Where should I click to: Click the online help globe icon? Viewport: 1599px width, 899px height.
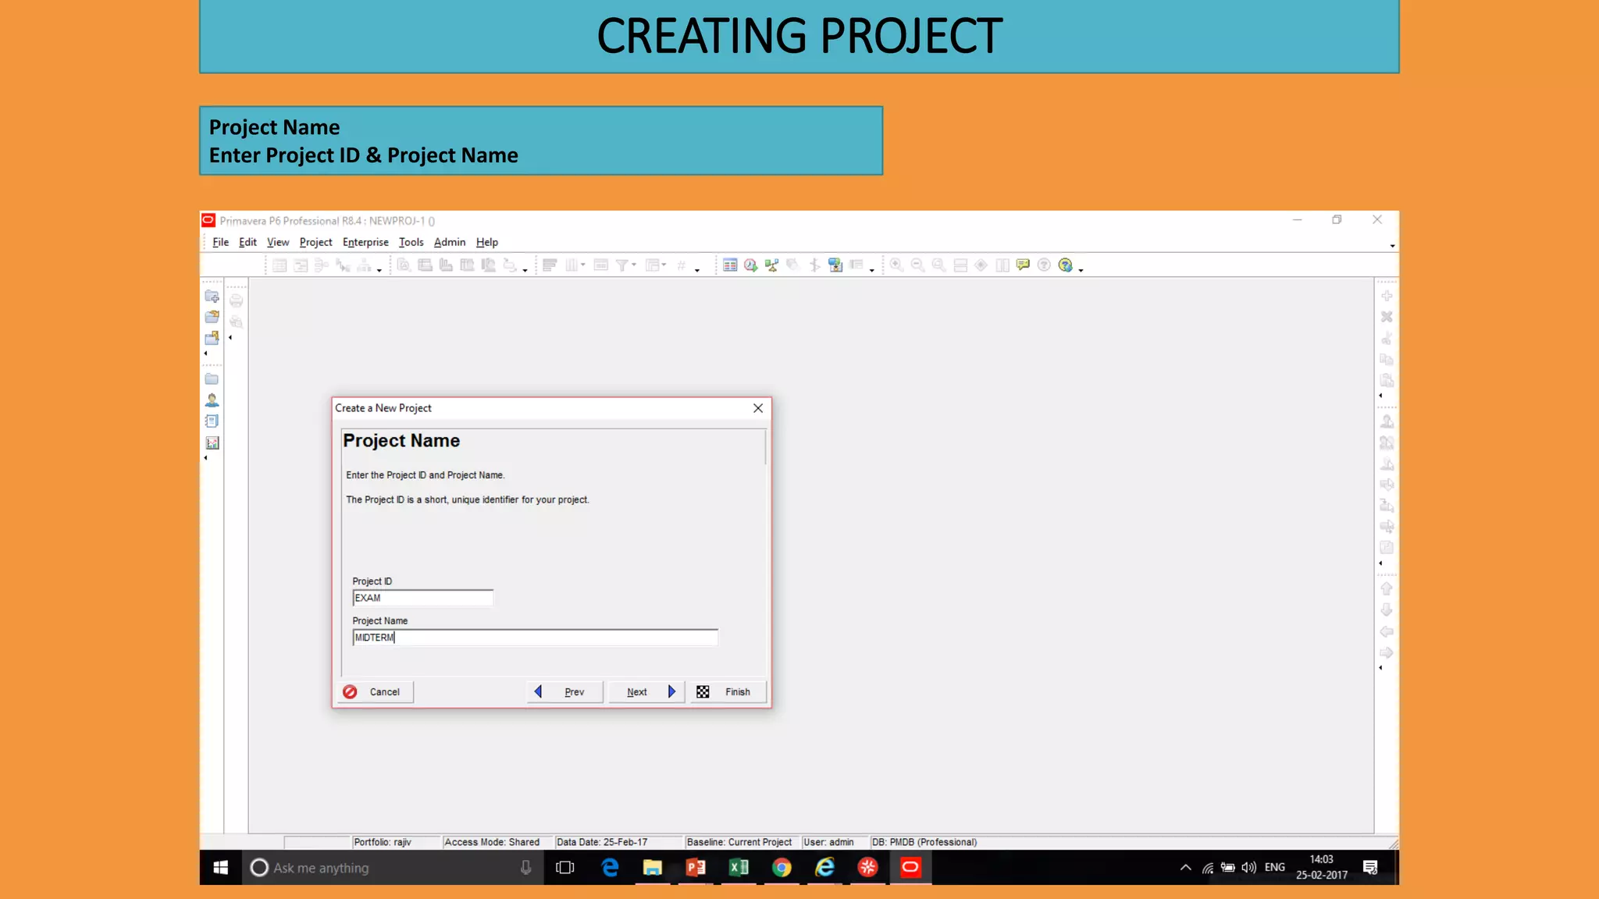(x=1065, y=265)
